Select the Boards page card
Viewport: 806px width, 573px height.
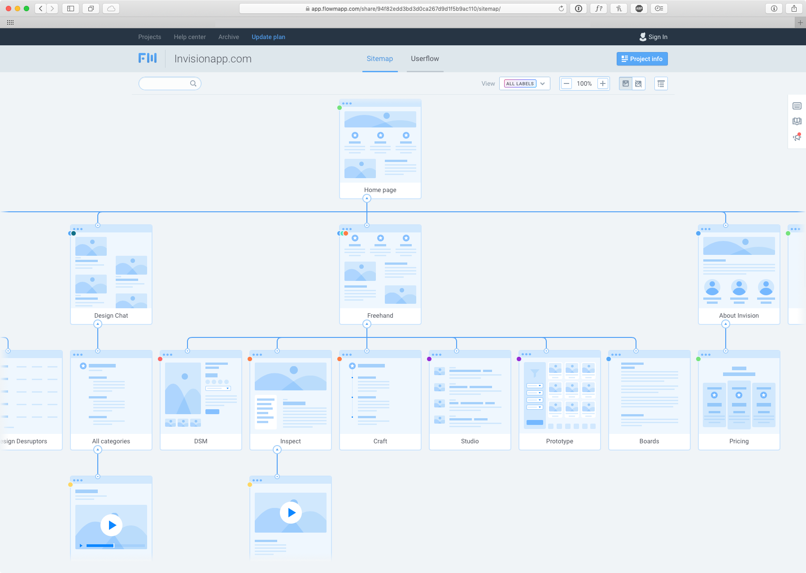(x=649, y=400)
